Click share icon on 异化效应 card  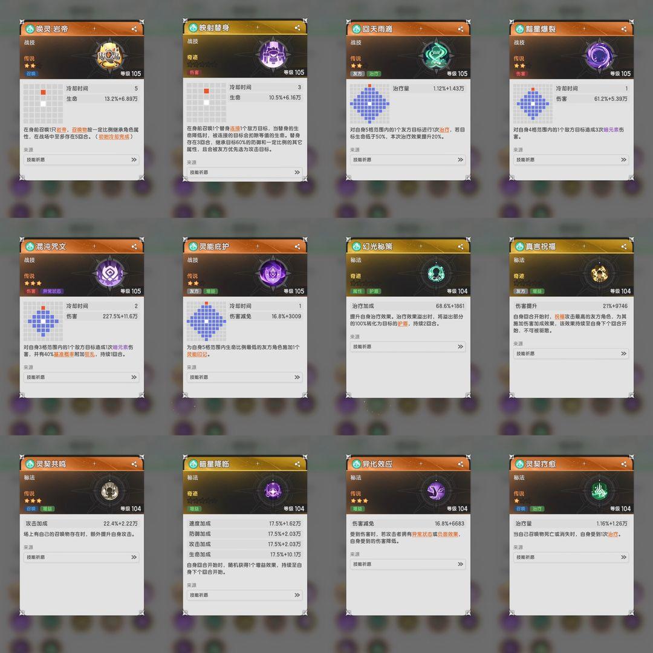[x=461, y=464]
